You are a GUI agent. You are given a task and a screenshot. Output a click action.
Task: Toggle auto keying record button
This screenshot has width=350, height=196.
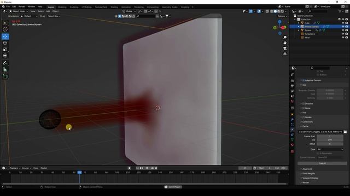[x=130, y=168]
